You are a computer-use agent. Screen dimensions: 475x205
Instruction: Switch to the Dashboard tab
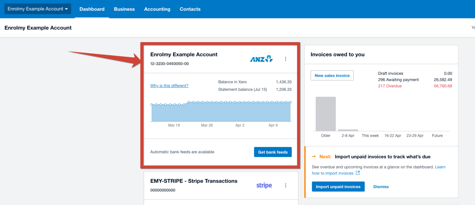pyautogui.click(x=92, y=9)
